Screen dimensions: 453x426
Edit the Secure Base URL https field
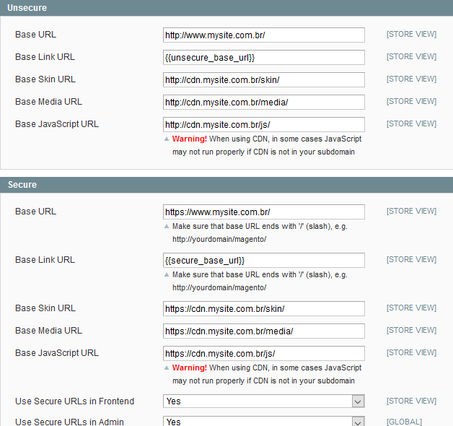264,212
